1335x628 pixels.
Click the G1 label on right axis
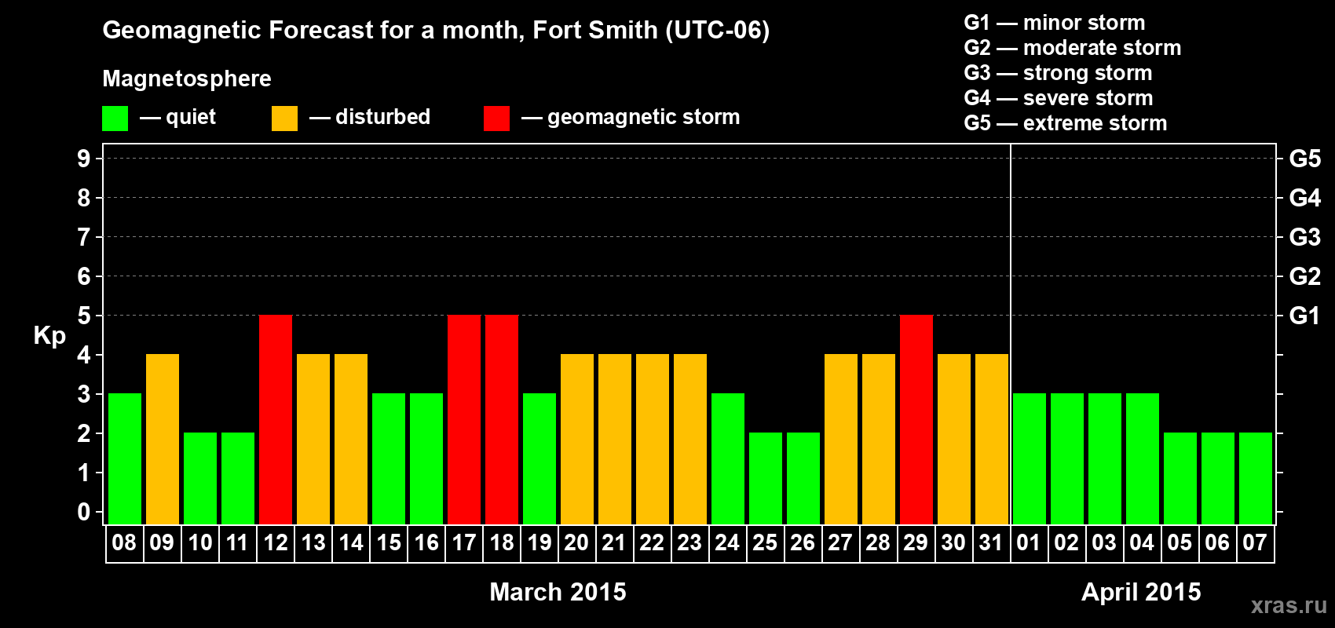(x=1304, y=316)
